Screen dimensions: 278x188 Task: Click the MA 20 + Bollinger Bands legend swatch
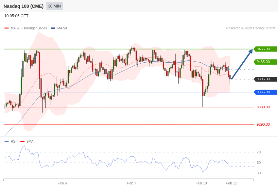point(7,28)
